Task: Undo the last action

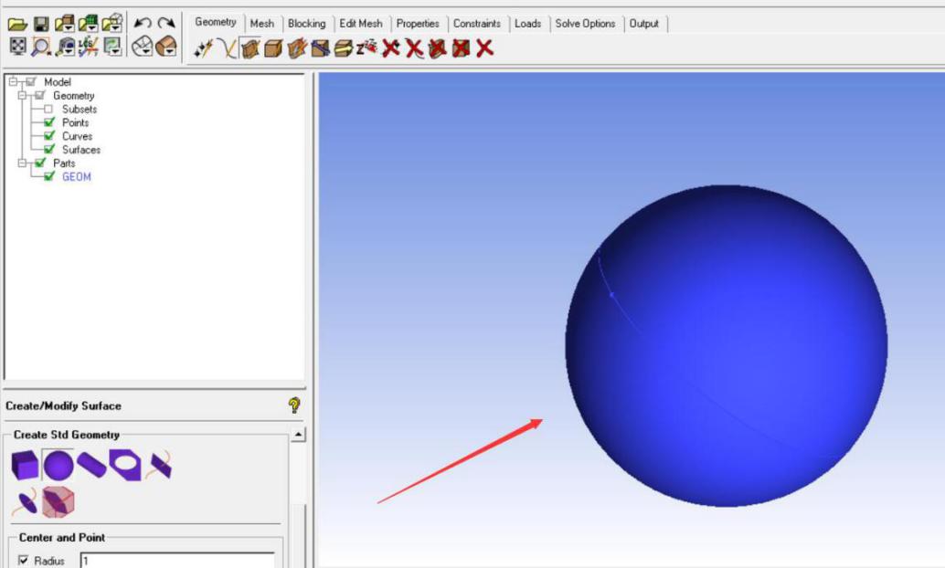Action: [143, 24]
